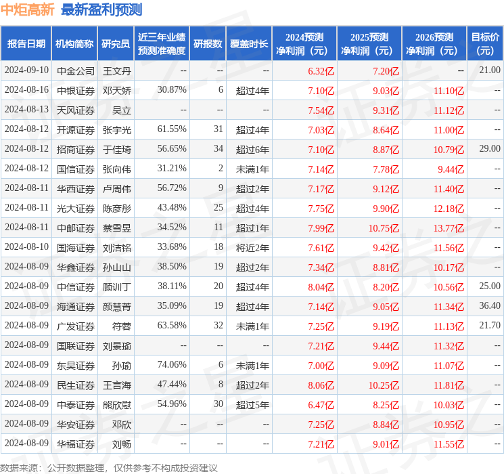Click target price 25.00
The image size is (504, 474).
click(490, 286)
